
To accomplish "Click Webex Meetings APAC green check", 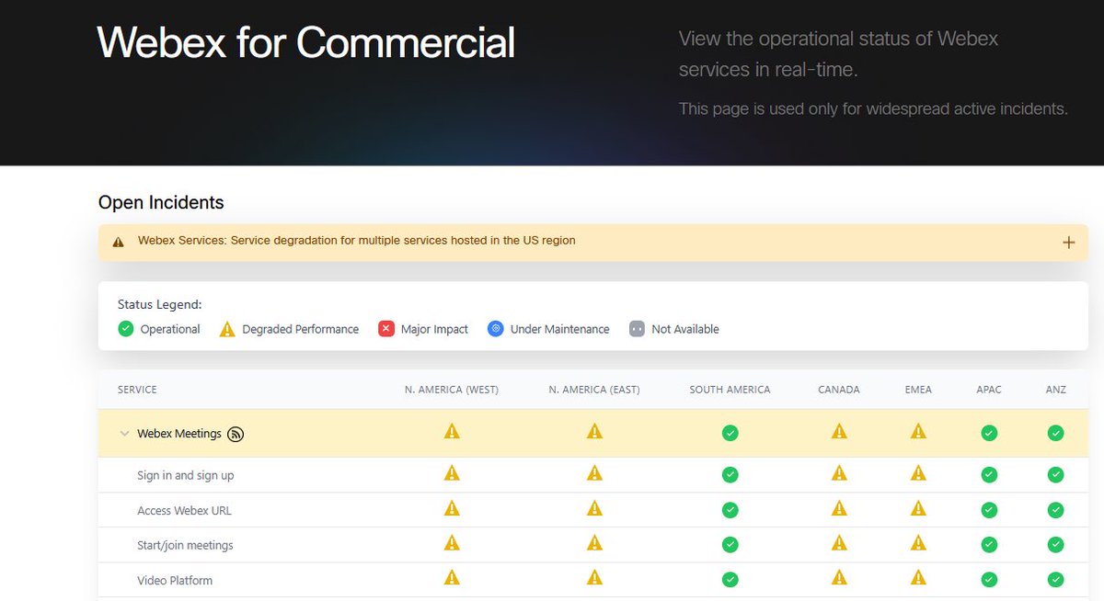I will point(989,433).
